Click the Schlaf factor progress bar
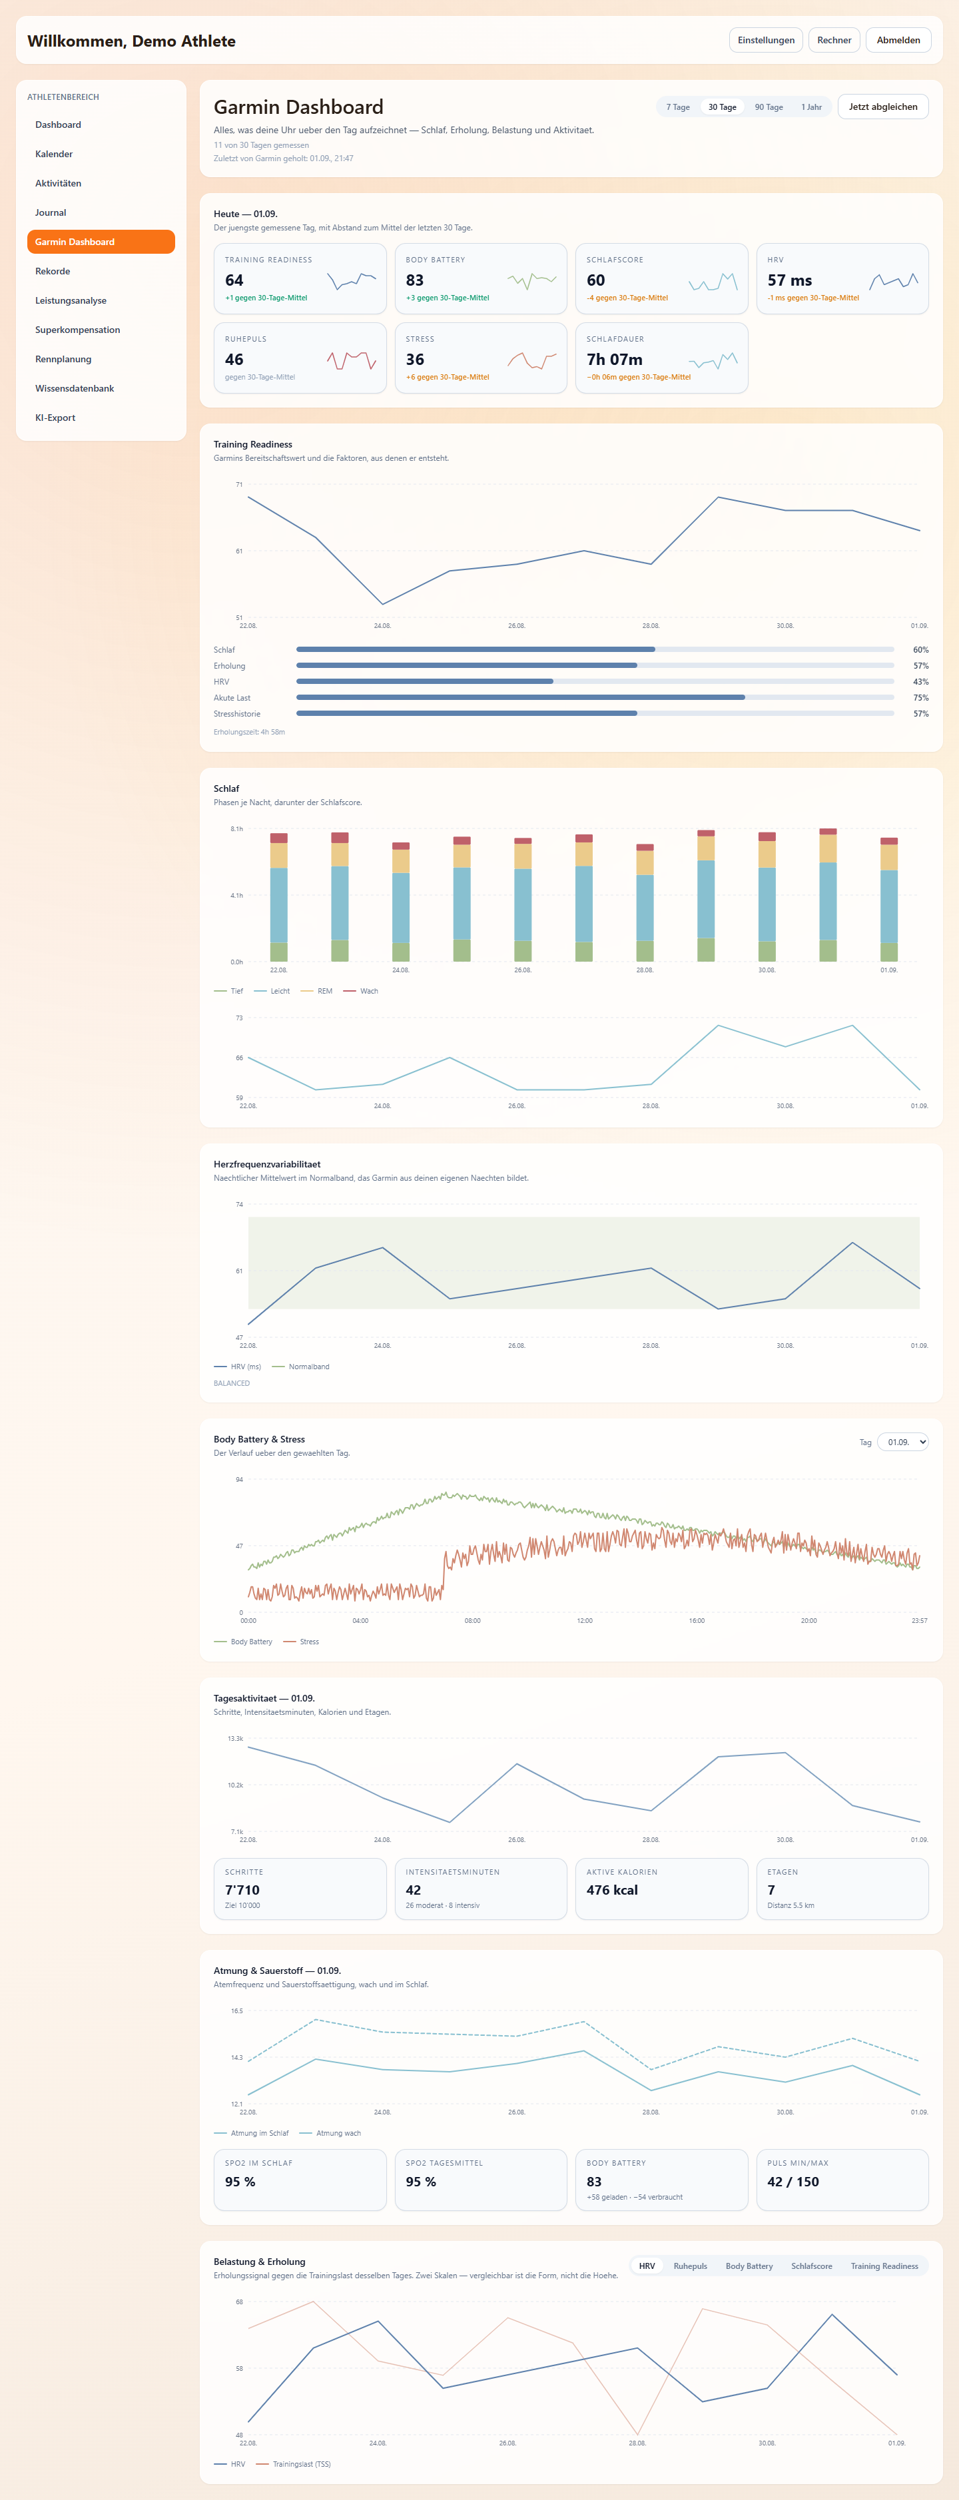Image resolution: width=959 pixels, height=2500 pixels. tap(595, 649)
